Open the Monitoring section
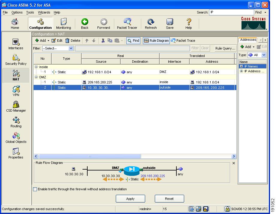 tap(63, 24)
